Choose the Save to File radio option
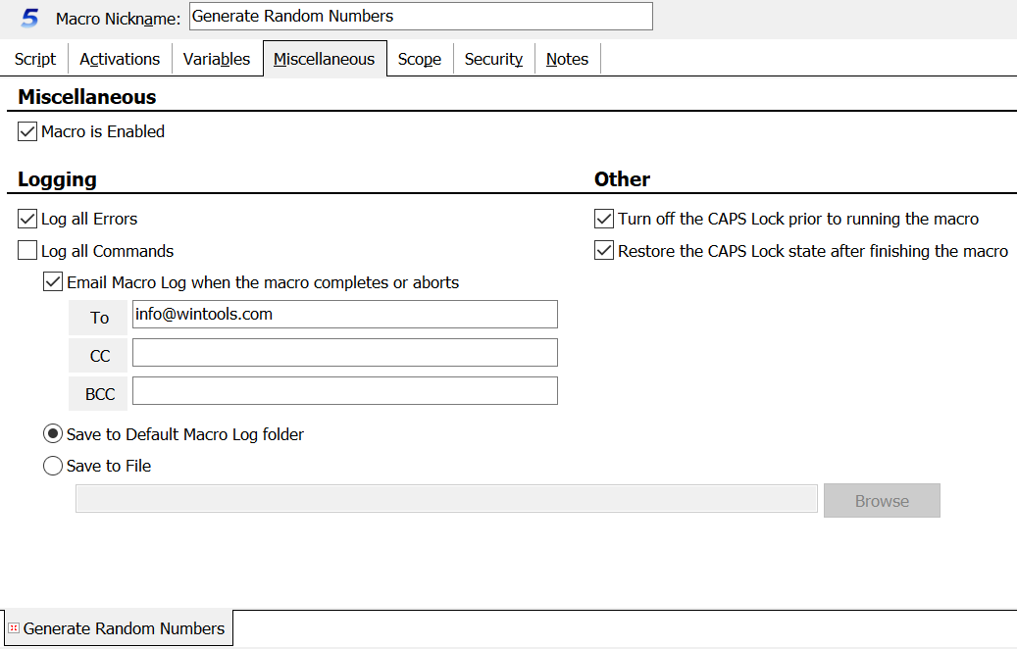The width and height of the screenshot is (1017, 649). point(53,466)
